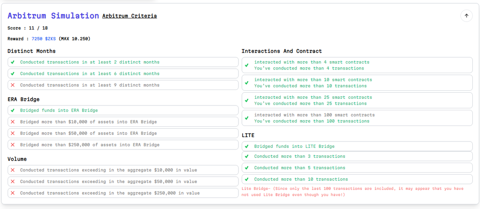Click the check for more than 100 smart contracts

[x=247, y=118]
